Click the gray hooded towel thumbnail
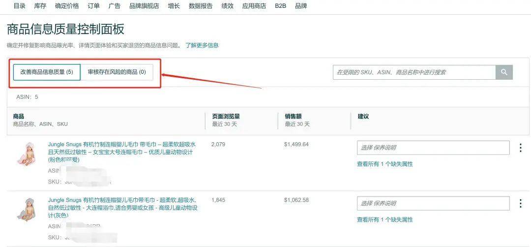Image resolution: width=531 pixels, height=247 pixels. pos(26,209)
